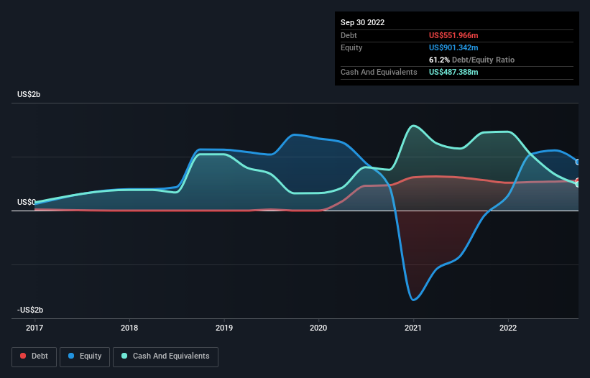Click the US$0 y-axis label
This screenshot has height=378, width=590.
coord(27,203)
